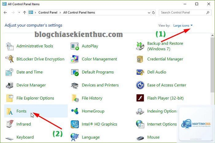
Task: Go forward with the Forward arrow
Action: point(13,13)
